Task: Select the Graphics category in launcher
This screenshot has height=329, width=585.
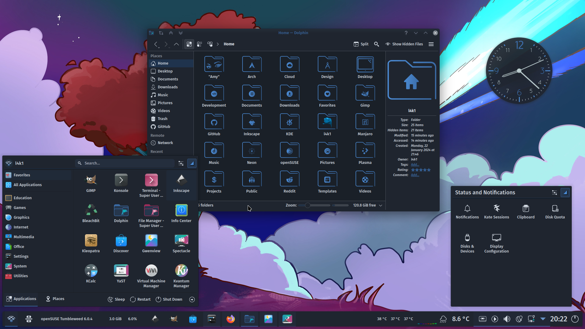Action: (x=38, y=218)
